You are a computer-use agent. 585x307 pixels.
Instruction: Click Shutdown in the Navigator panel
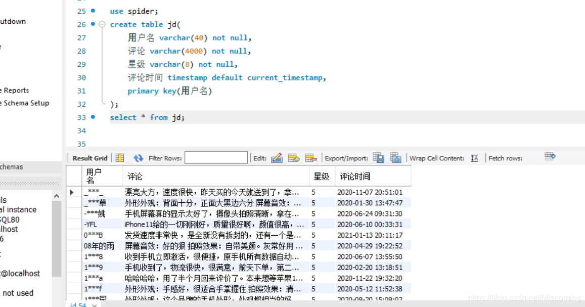tap(13, 21)
